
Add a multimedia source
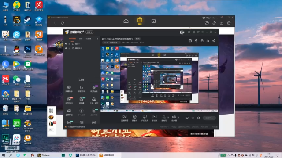click(155, 118)
